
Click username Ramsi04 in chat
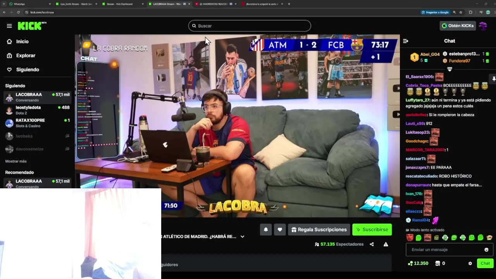click(x=420, y=220)
